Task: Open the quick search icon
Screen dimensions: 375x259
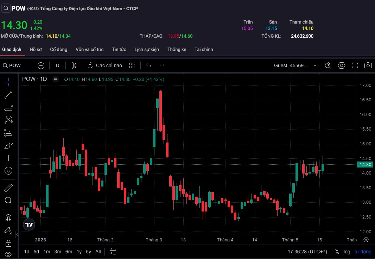Action: [328, 65]
